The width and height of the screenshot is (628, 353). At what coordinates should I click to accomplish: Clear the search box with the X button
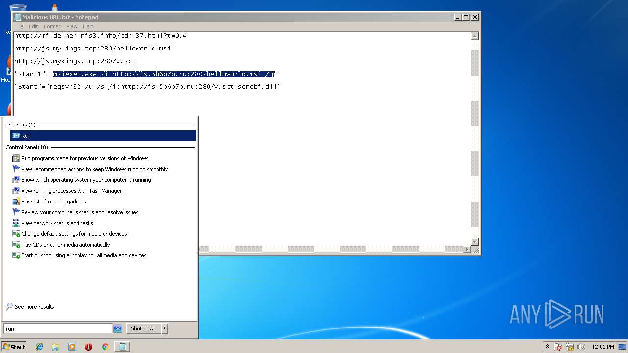point(118,329)
